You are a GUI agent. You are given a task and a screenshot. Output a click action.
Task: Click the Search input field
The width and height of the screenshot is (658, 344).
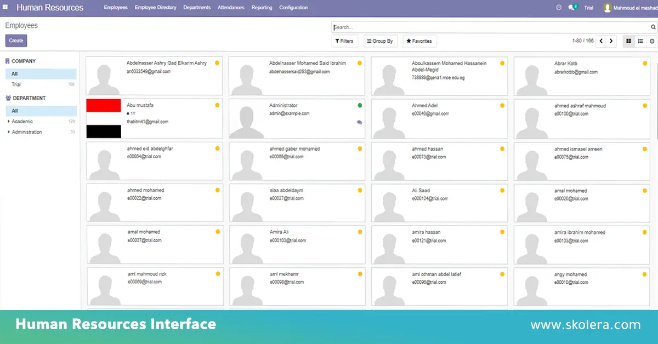point(488,27)
